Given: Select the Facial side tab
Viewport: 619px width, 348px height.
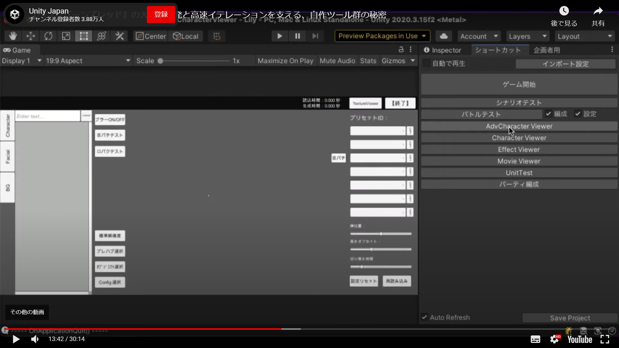Looking at the screenshot, I should click(8, 156).
